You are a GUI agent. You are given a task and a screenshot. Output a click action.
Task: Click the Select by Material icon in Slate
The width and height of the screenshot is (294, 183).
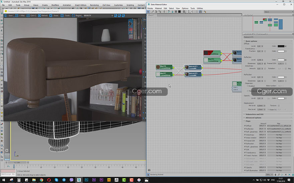pos(205,12)
